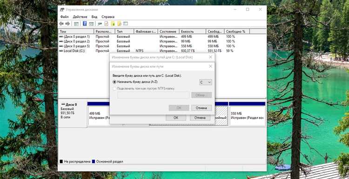Click drive icon of Local Disk (C:)
Viewport: 349px width, 179px height.
pyautogui.click(x=61, y=51)
